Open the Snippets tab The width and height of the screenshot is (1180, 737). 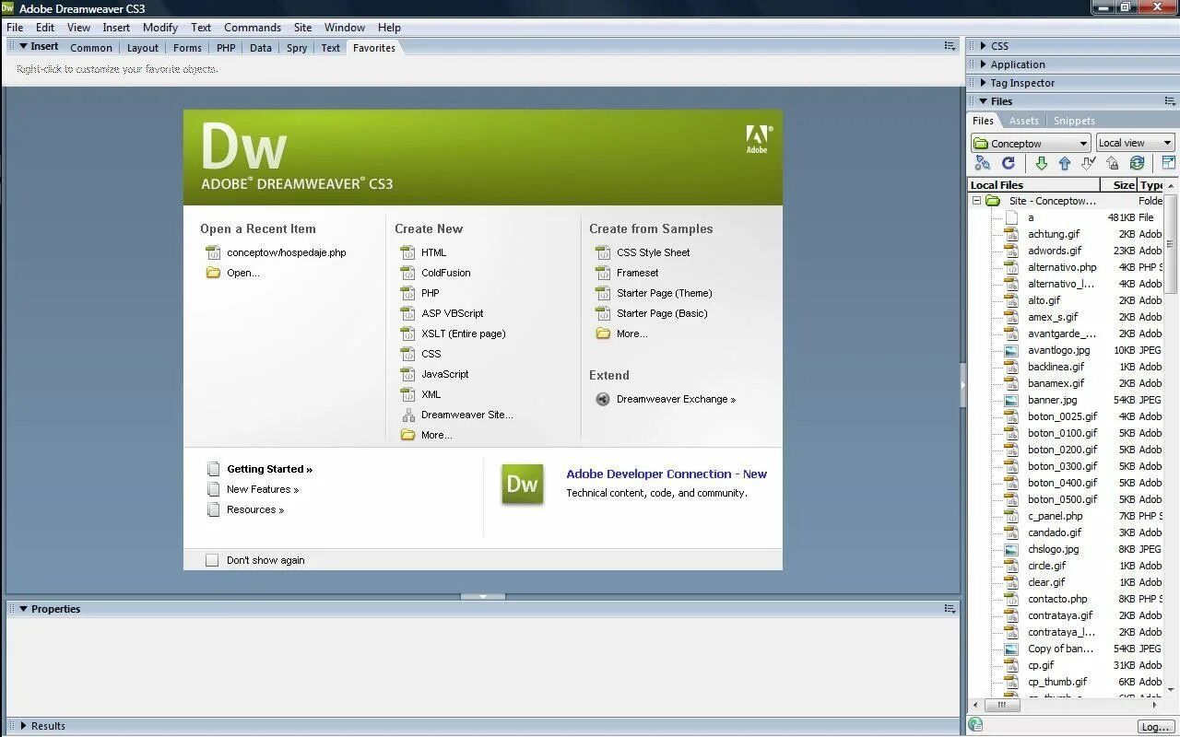click(x=1074, y=121)
